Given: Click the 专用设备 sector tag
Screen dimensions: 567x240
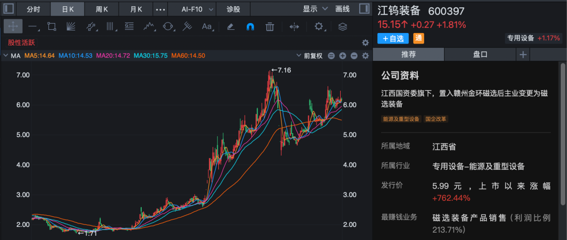Looking at the screenshot, I should [520, 38].
